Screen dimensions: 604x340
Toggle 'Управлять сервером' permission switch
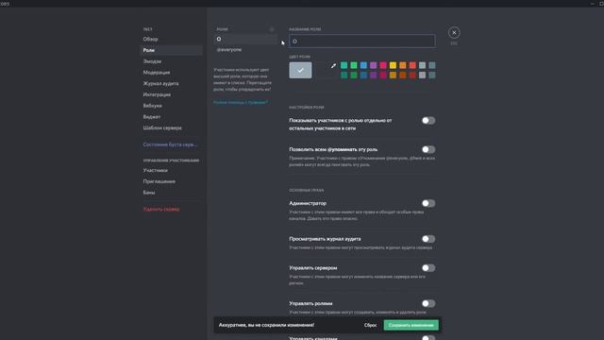(x=428, y=268)
